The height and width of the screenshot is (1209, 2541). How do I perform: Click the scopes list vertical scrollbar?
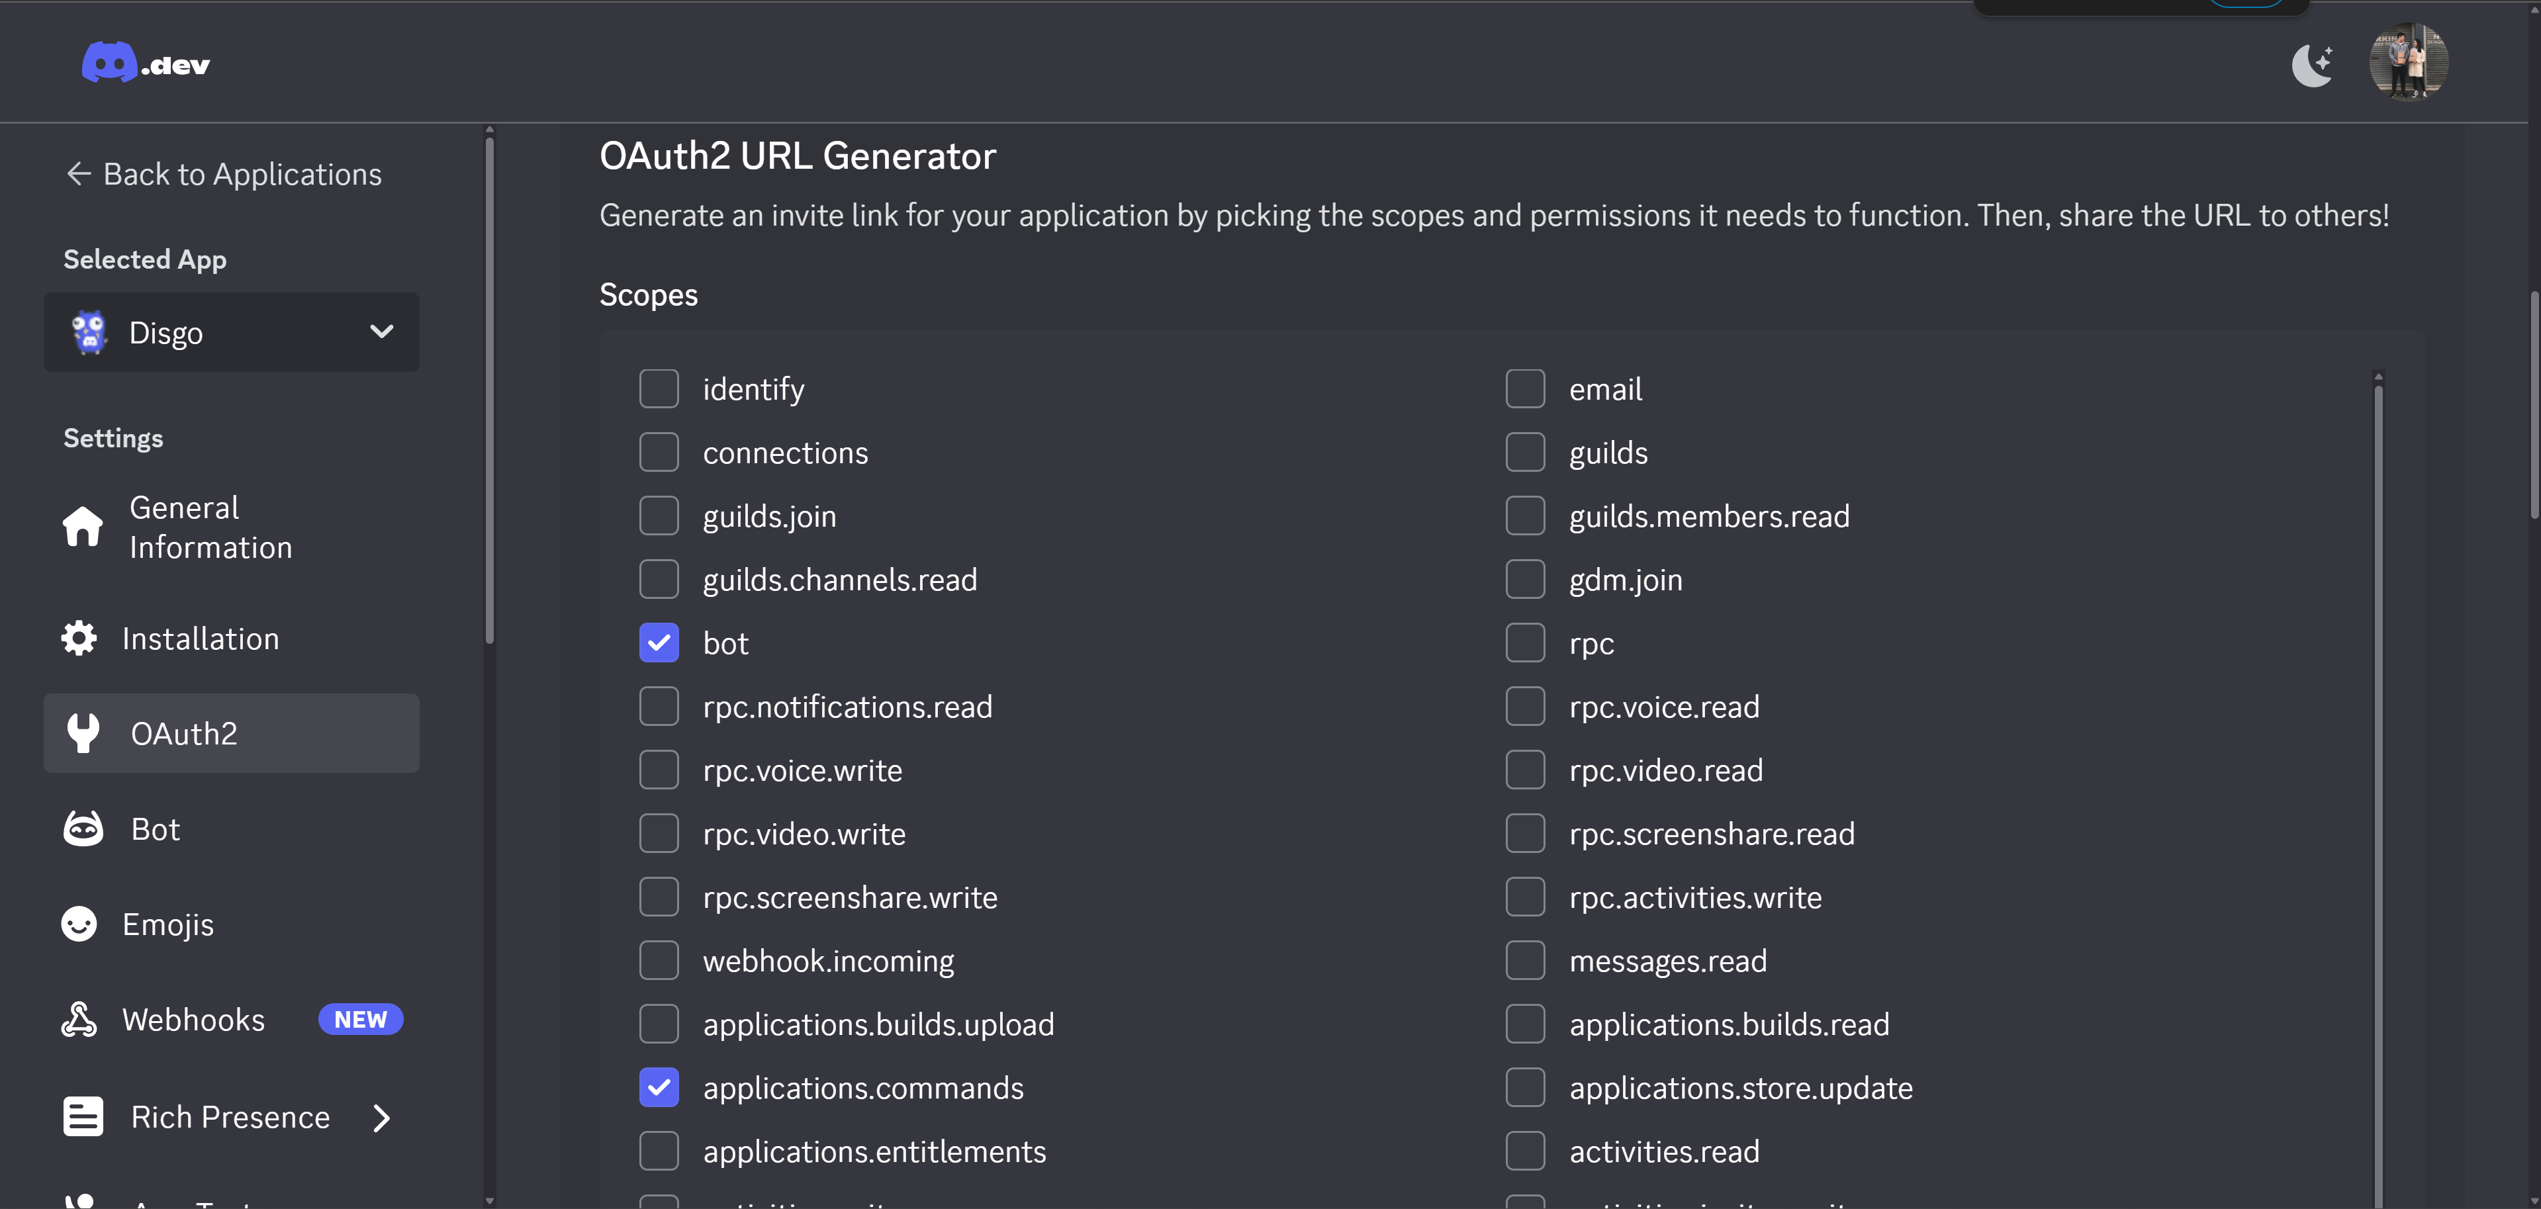(2378, 789)
